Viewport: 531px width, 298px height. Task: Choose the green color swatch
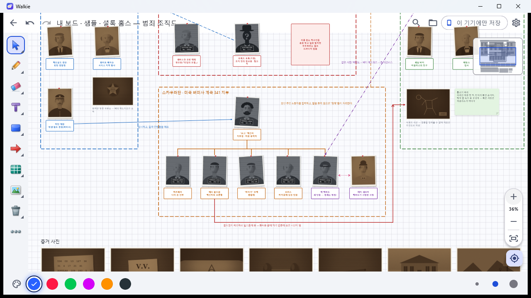click(71, 284)
